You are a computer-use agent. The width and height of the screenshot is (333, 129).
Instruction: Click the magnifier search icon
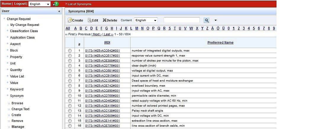click(207, 20)
